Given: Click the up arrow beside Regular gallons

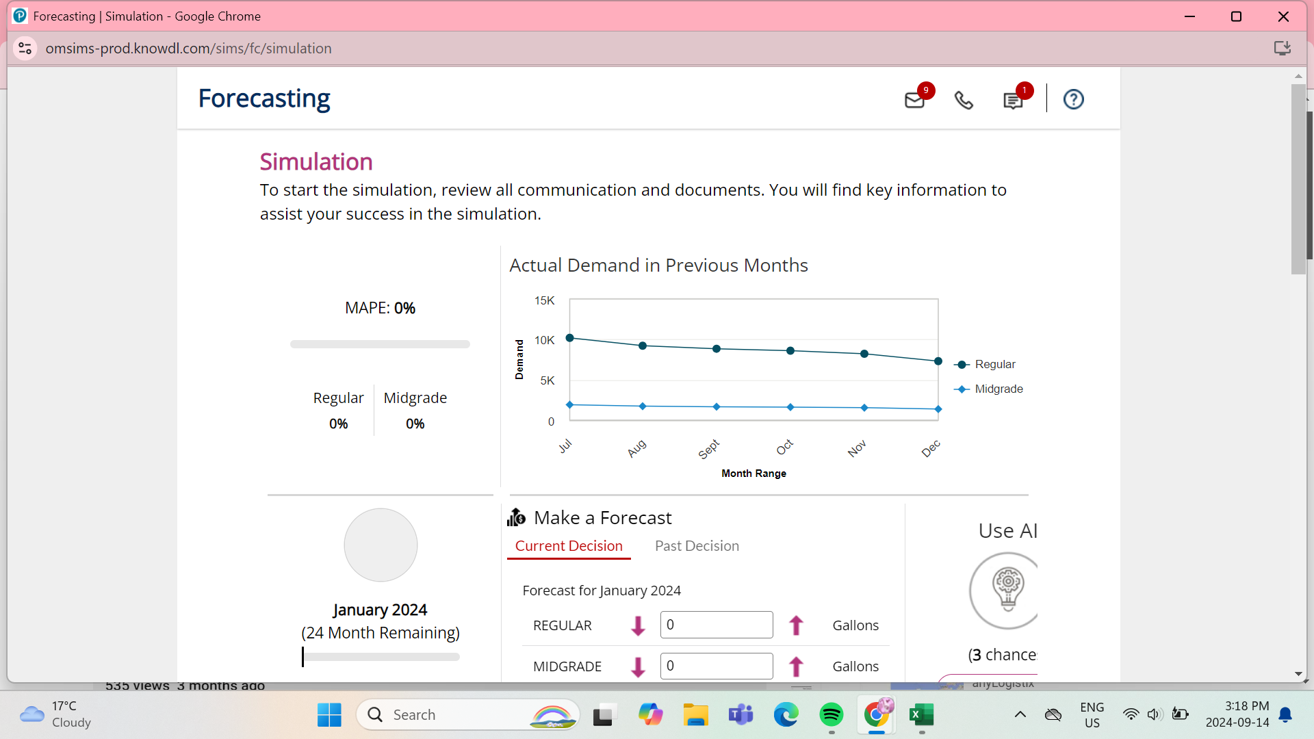Looking at the screenshot, I should click(x=796, y=625).
